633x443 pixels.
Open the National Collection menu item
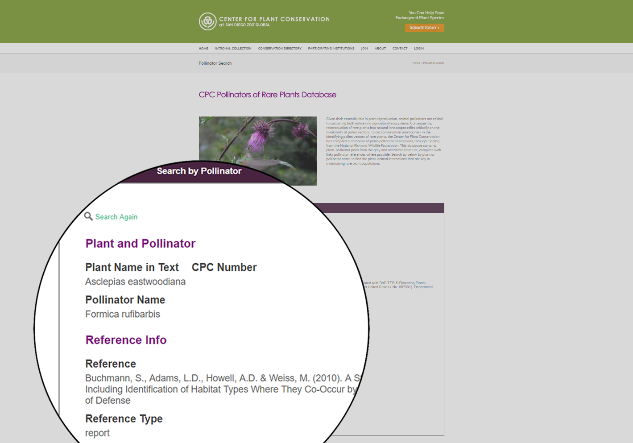click(233, 49)
